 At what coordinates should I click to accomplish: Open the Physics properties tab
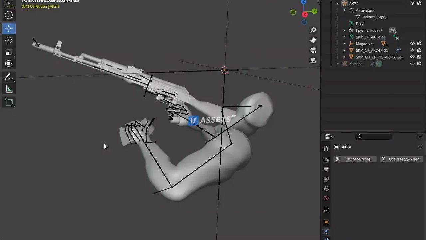(326, 231)
